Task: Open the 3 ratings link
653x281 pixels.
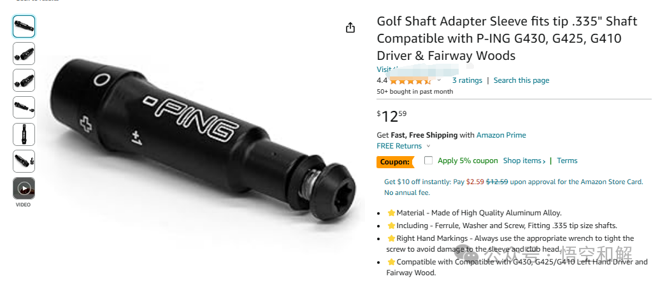Action: (x=467, y=80)
